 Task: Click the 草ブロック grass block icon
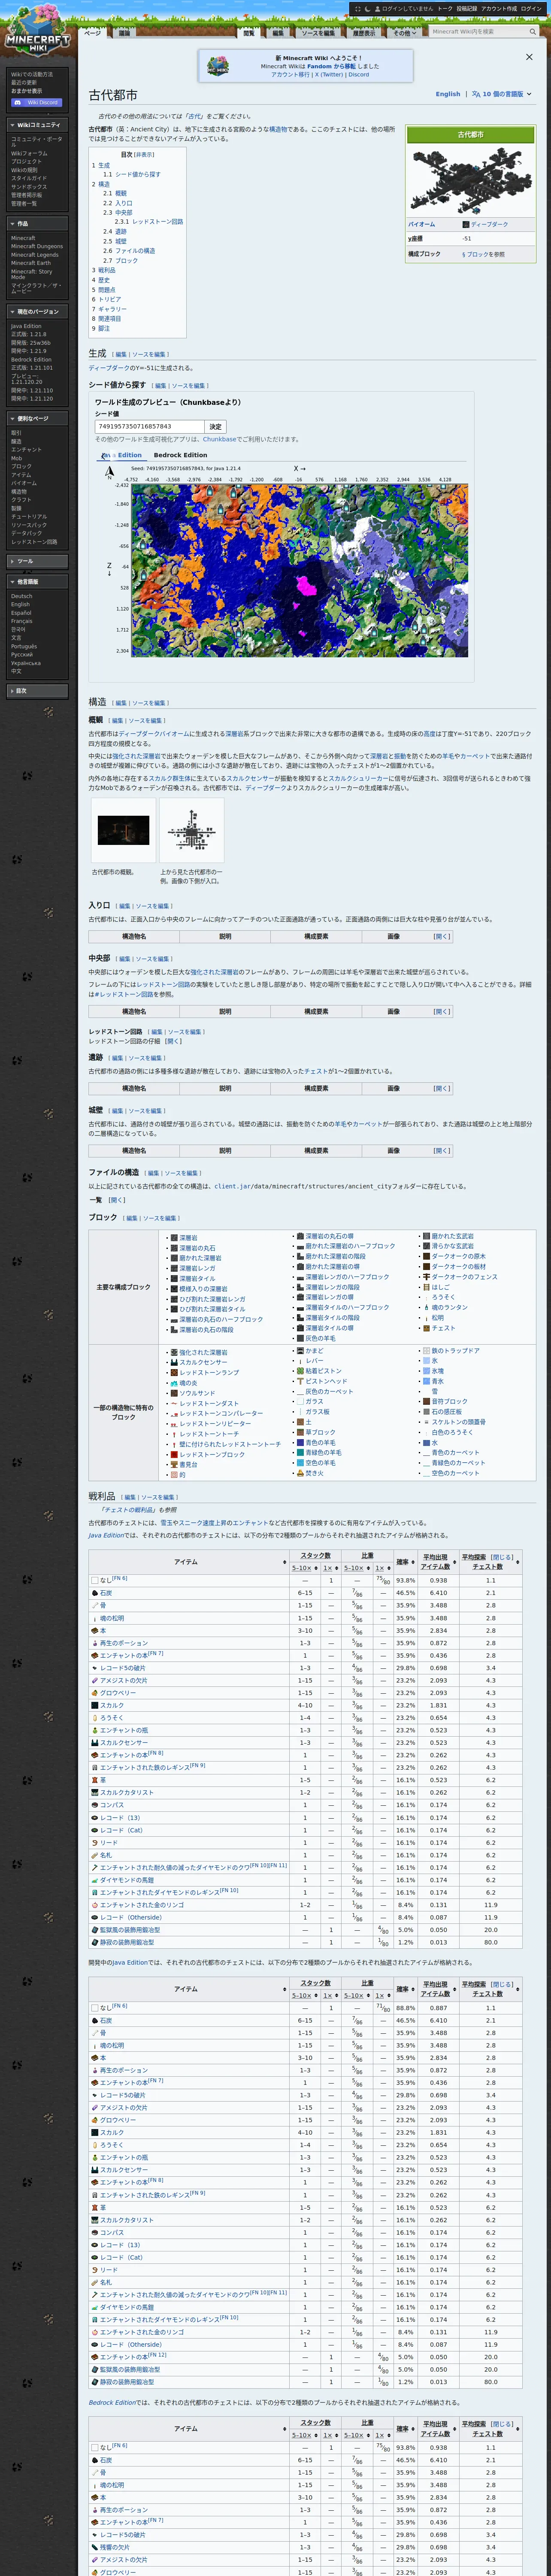pos(300,1432)
